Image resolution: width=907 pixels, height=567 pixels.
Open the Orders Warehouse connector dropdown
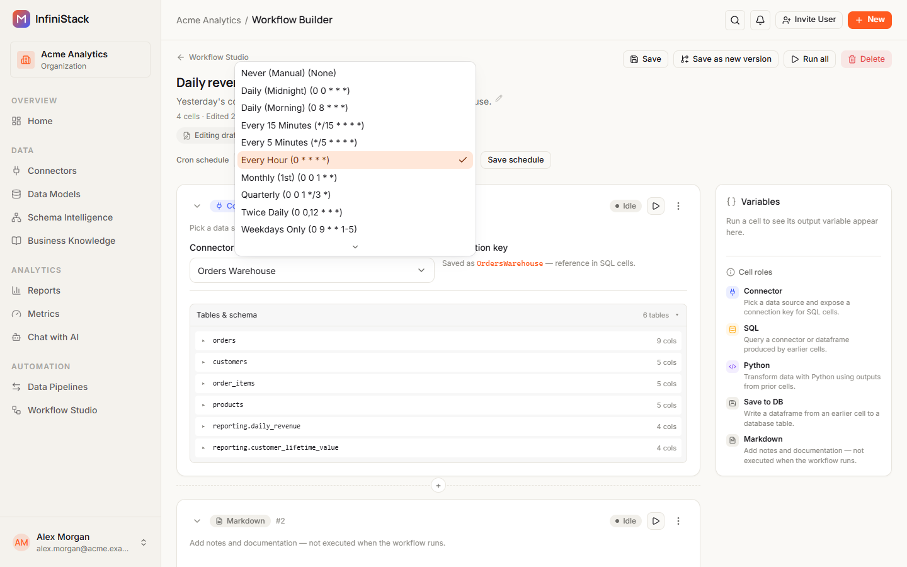tap(312, 271)
